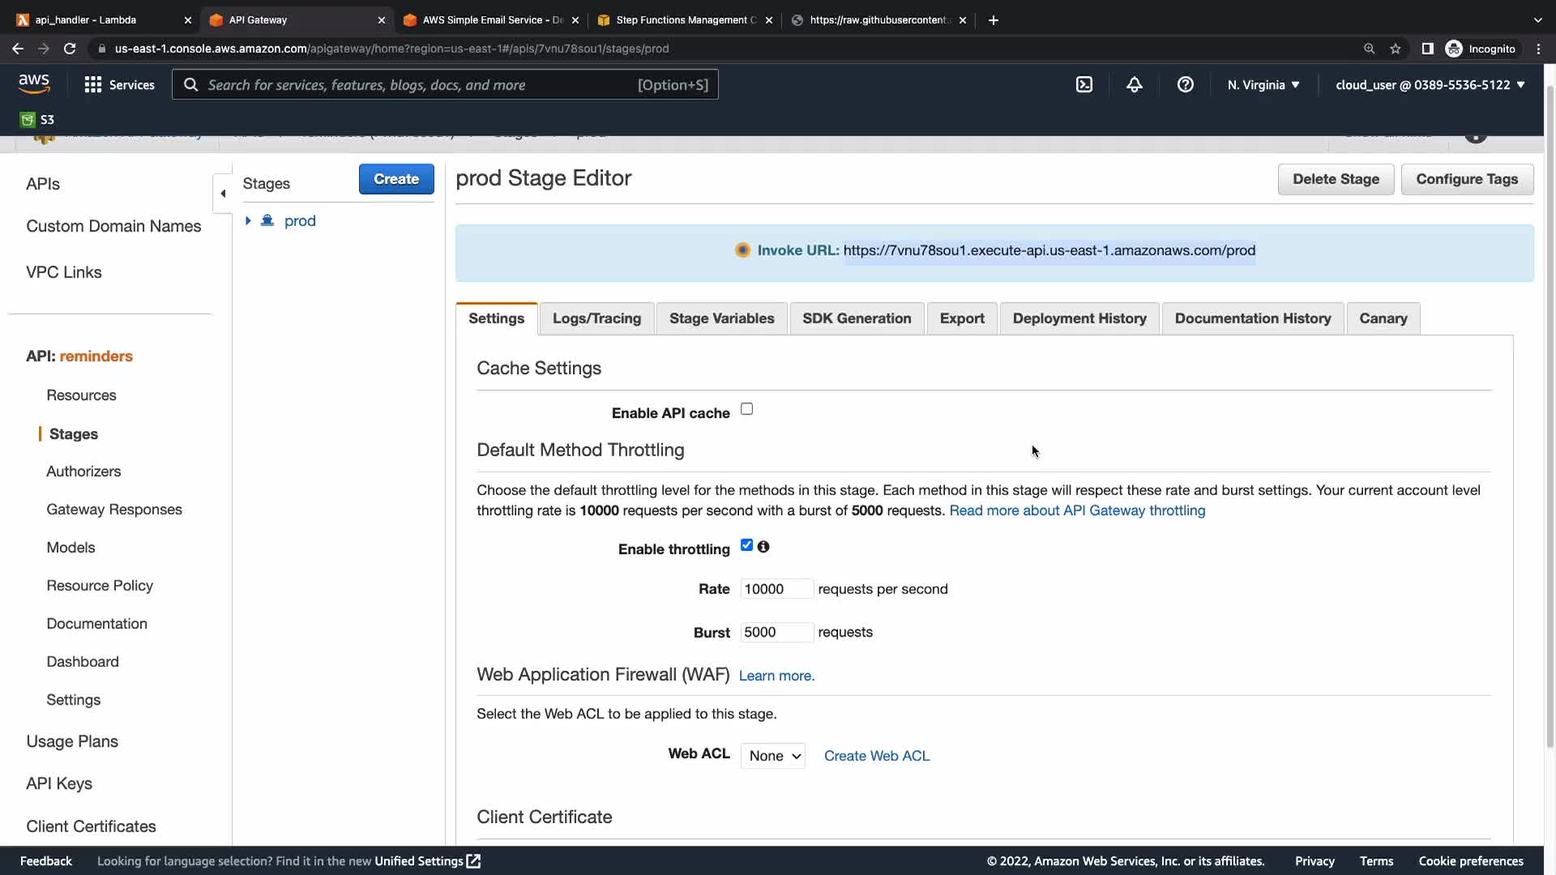Expand the prod stage tree item
The image size is (1556, 875).
pos(248,220)
